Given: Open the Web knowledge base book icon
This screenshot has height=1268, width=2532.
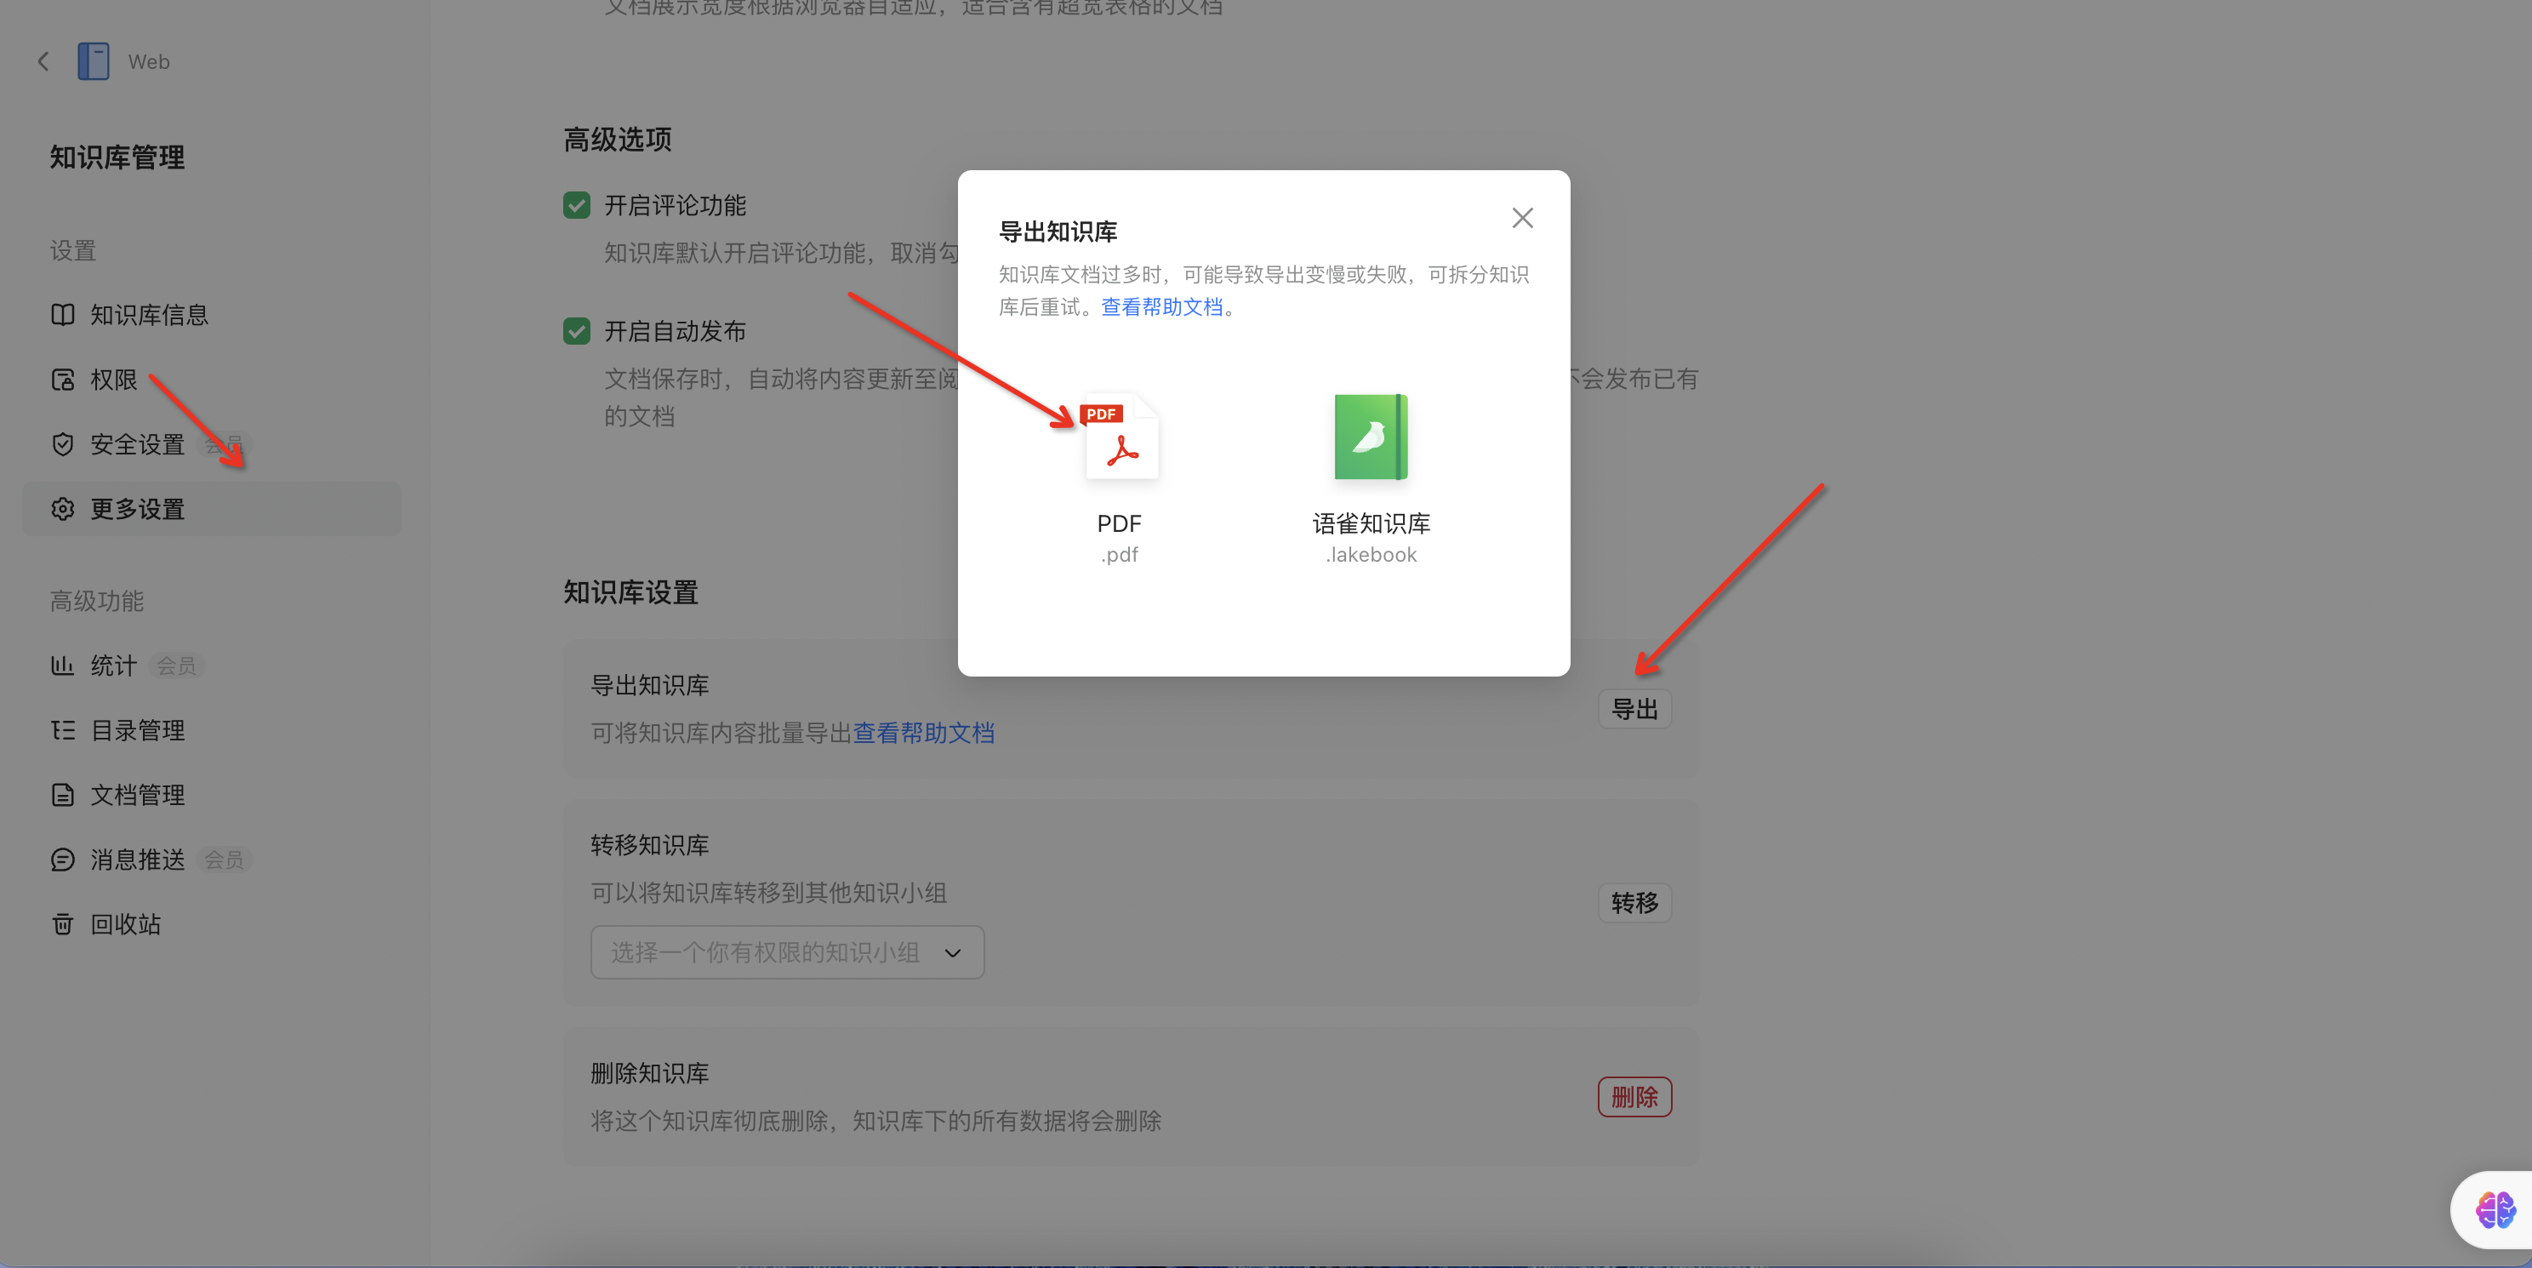Looking at the screenshot, I should pyautogui.click(x=94, y=62).
